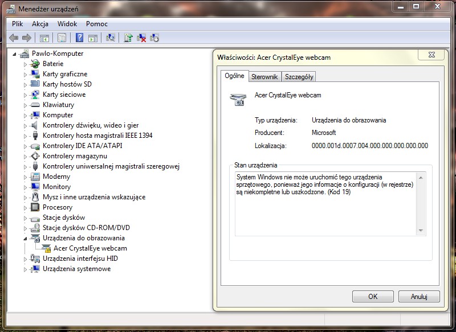The width and height of the screenshot is (456, 332).
Task: Expand Urządzenia interfejsu HID category
Action: [25, 259]
